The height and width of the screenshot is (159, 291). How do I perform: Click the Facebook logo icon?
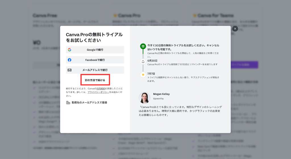pos(69,60)
